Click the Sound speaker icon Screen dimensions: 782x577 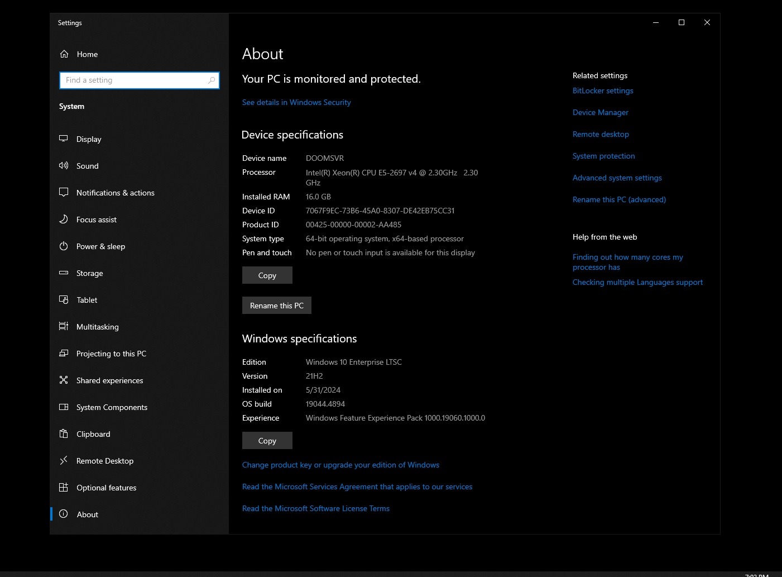coord(64,165)
